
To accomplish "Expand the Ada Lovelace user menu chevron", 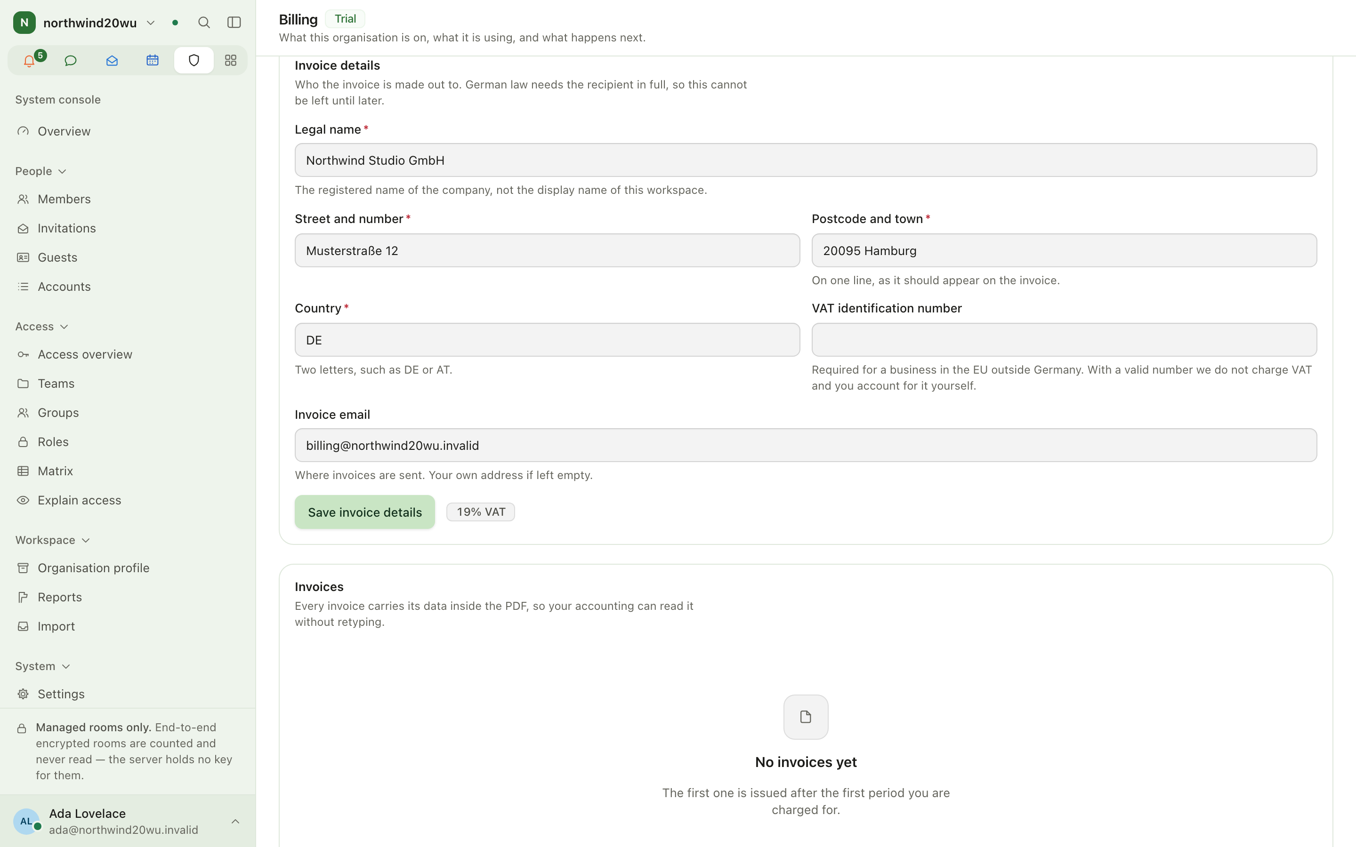I will 235,821.
